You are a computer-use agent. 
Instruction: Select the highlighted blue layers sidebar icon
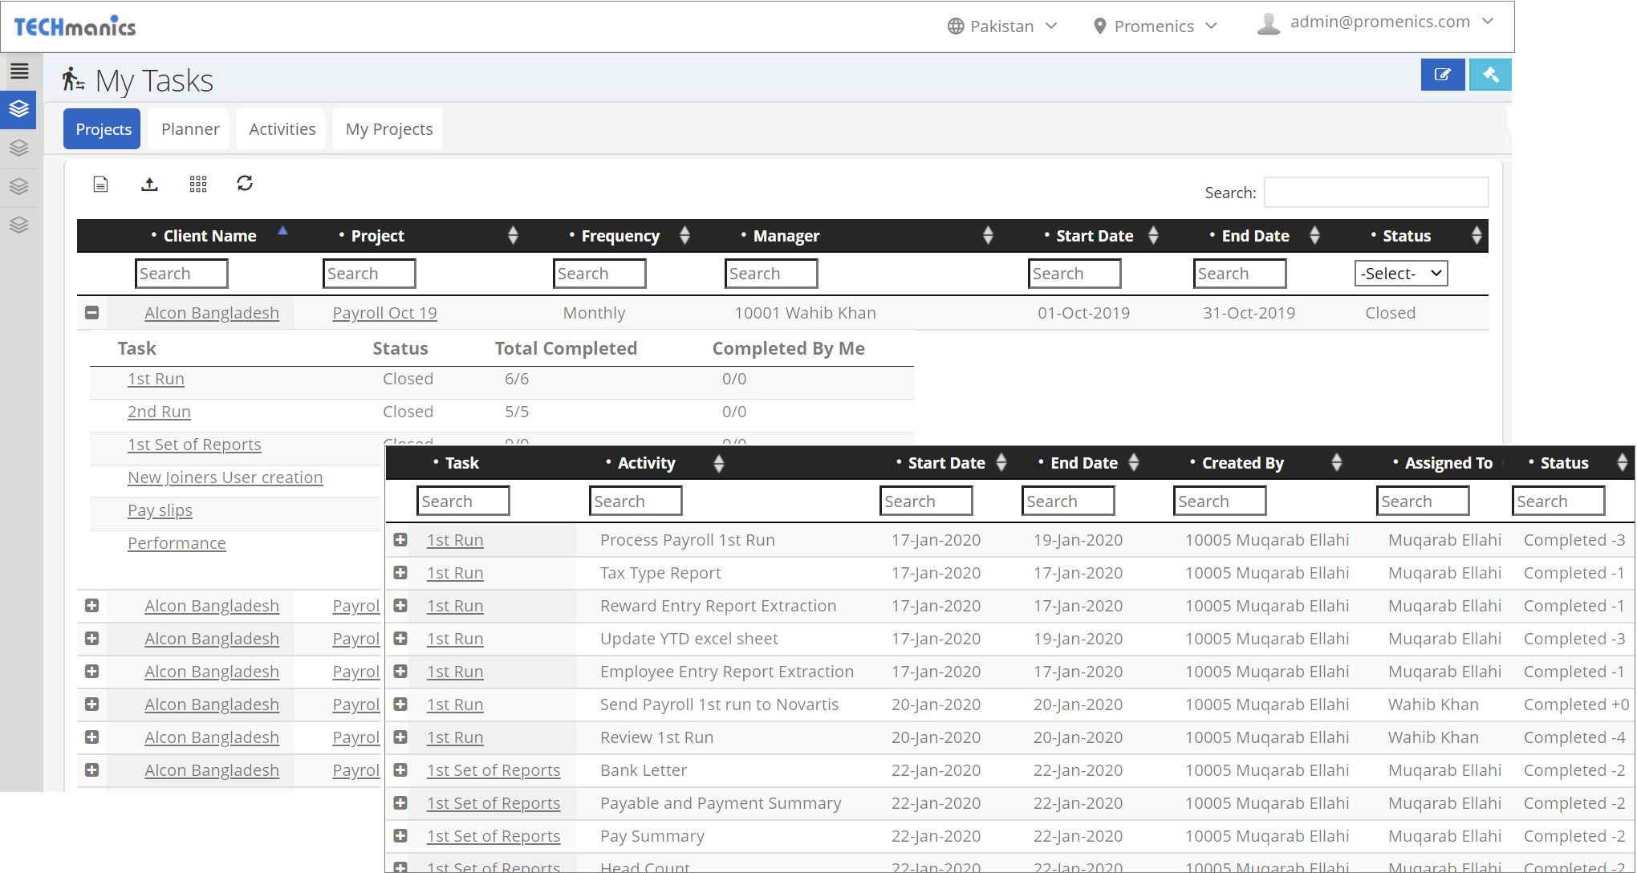[x=18, y=108]
